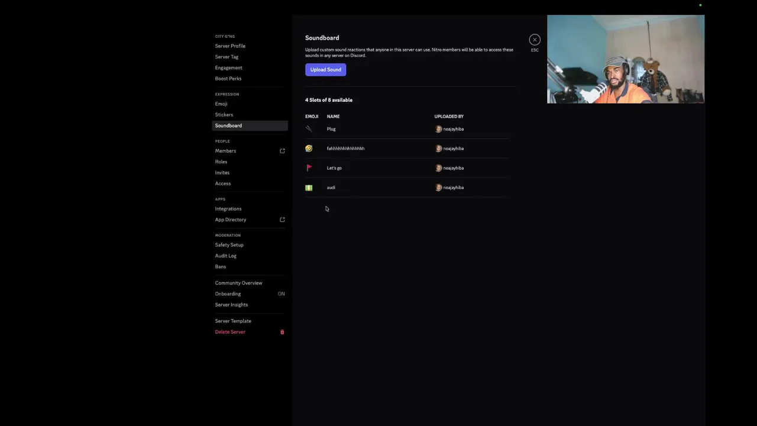Click the external link icon next to App Directory
The image size is (757, 426).
282,220
